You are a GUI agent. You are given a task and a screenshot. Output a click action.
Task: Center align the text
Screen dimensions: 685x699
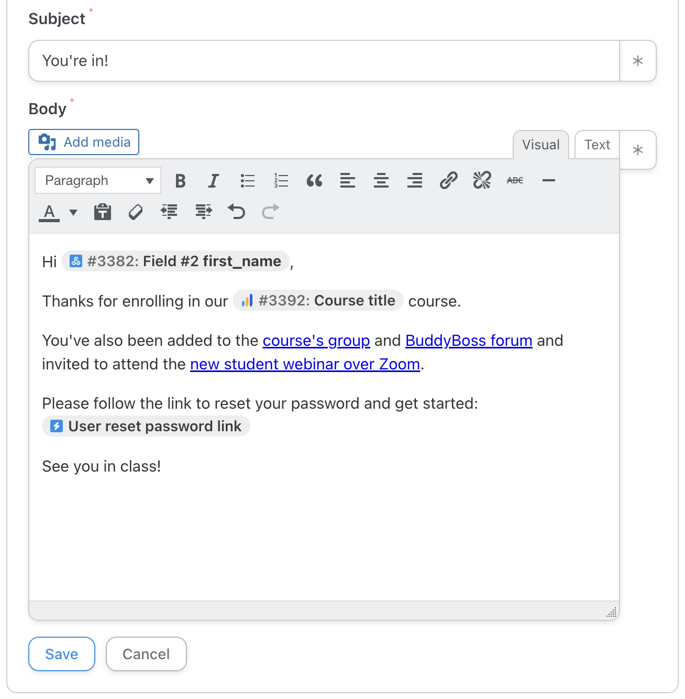point(381,181)
